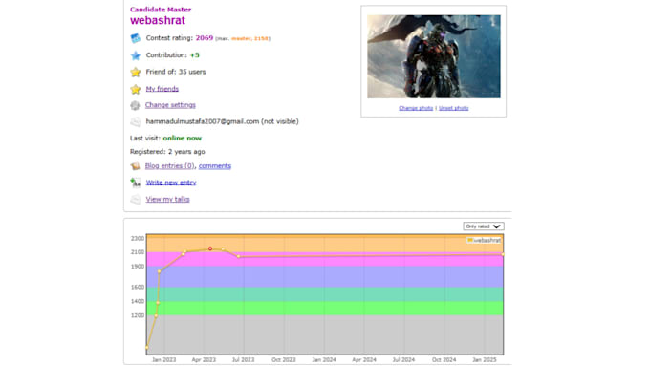The height and width of the screenshot is (366, 650).
Task: Click the blue contribution star icon
Action: [136, 55]
